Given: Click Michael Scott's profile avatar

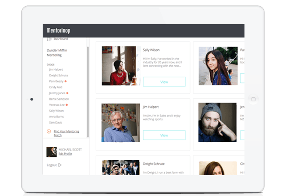Looking at the screenshot, I should (x=52, y=152).
